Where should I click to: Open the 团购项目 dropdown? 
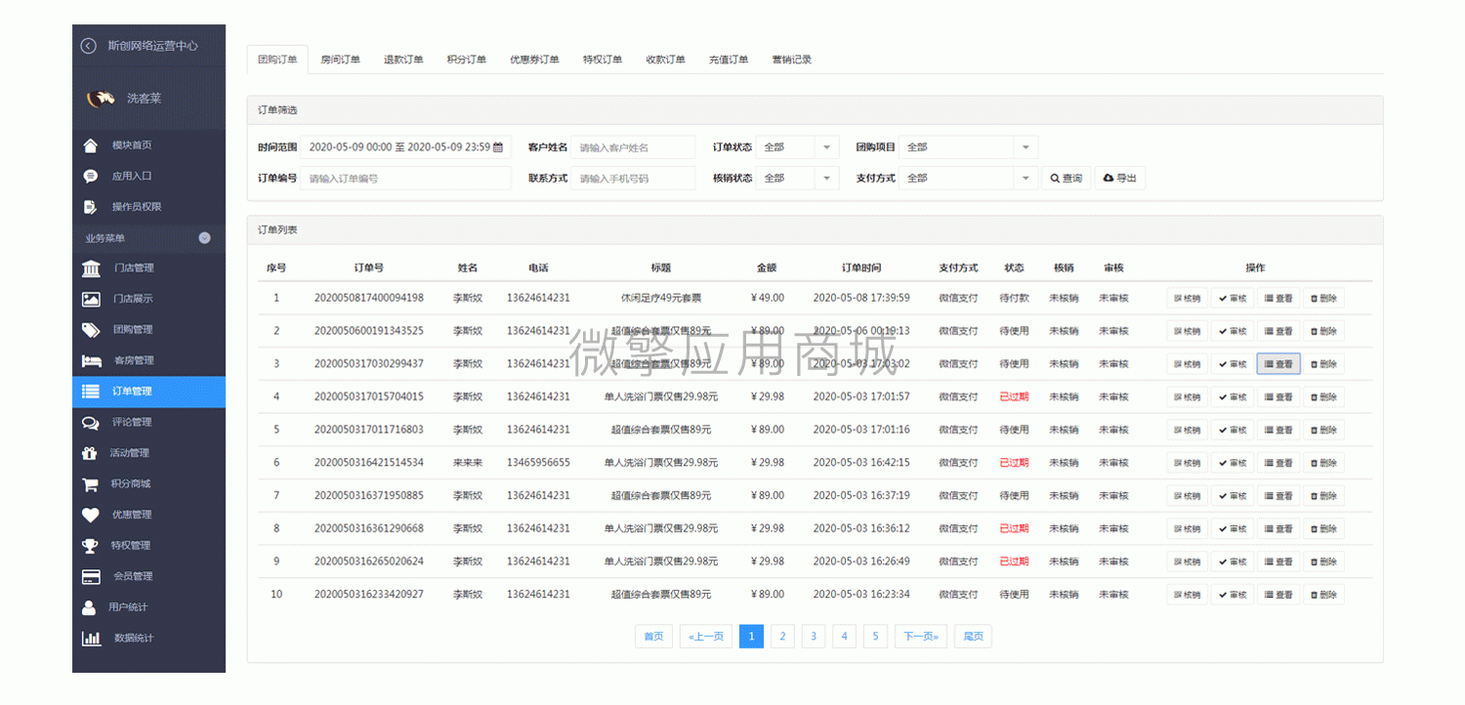coord(968,147)
